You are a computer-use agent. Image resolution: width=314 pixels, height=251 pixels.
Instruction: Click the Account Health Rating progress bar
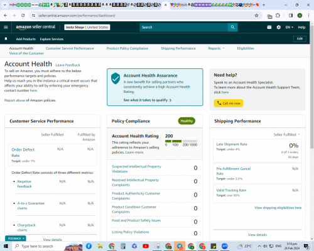(181, 141)
